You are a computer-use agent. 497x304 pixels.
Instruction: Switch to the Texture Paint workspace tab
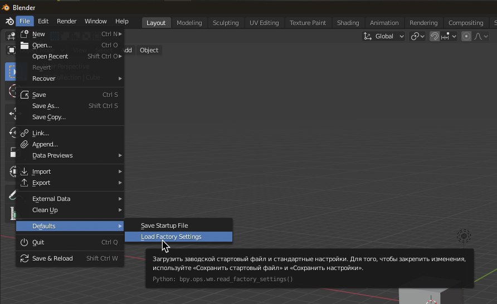[x=308, y=23]
